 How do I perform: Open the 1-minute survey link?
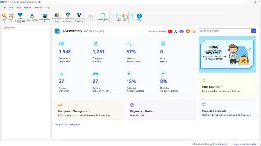coord(220,144)
